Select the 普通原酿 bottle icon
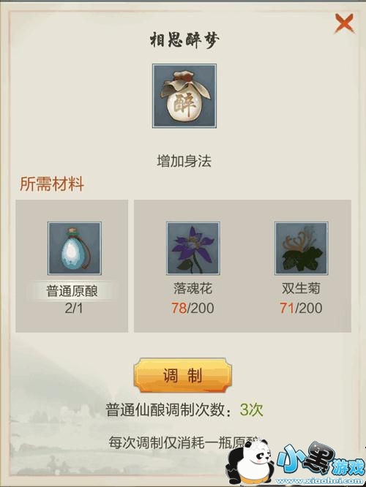Screen dimensions: 366x487 tap(75, 248)
